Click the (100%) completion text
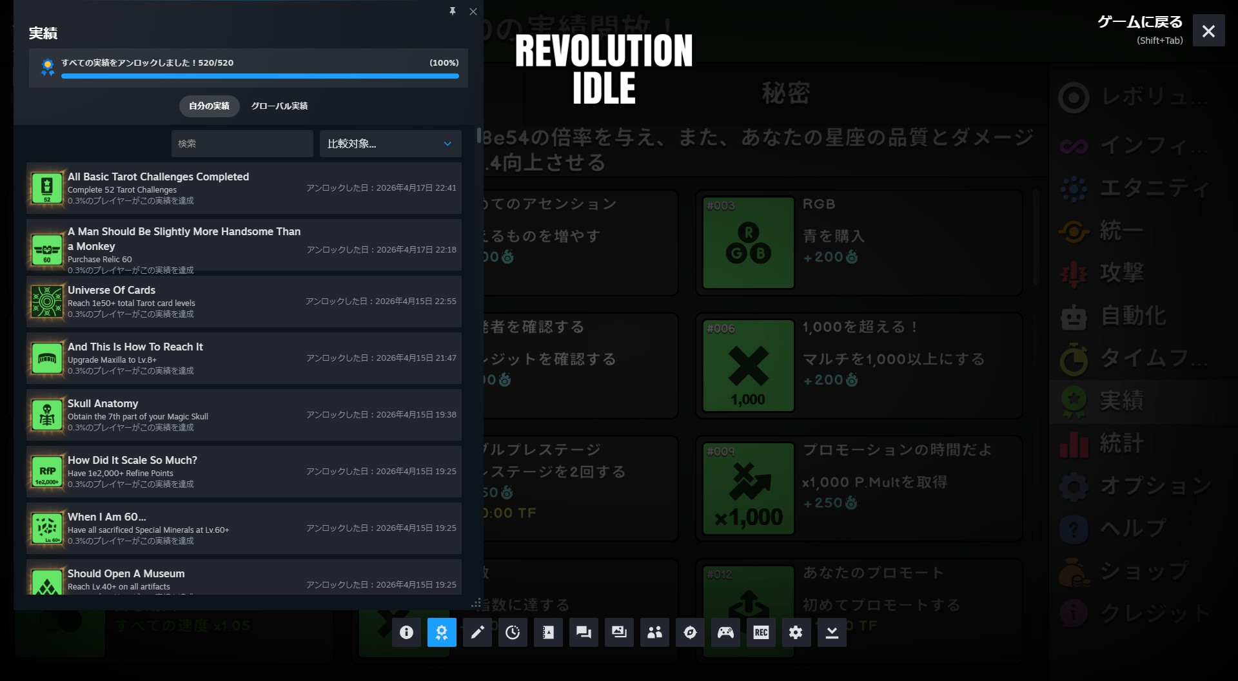1238x681 pixels. [444, 62]
